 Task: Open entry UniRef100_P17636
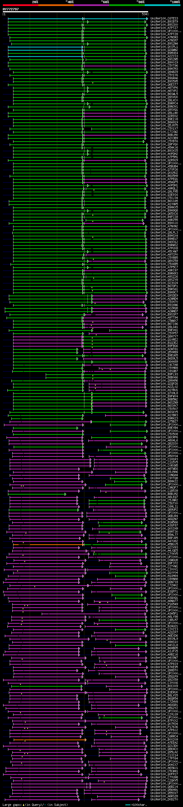tap(164, 727)
